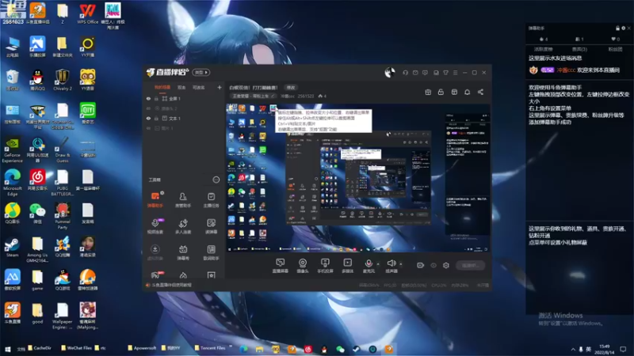Open the danmaku assistant panel settings gear
The height and width of the screenshot is (356, 634).
click(623, 28)
